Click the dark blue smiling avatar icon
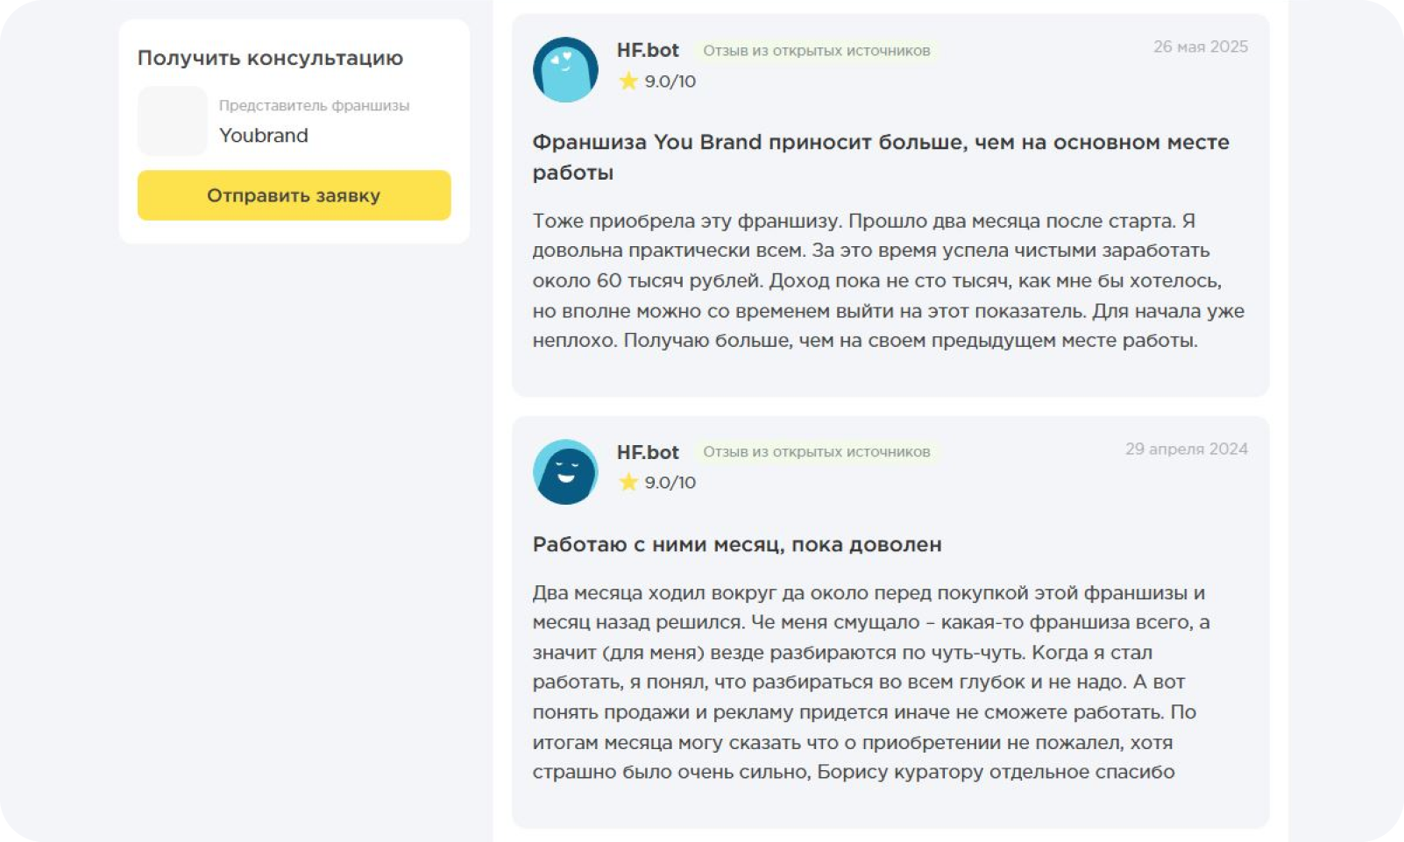Image resolution: width=1404 pixels, height=842 pixels. pyautogui.click(x=565, y=471)
